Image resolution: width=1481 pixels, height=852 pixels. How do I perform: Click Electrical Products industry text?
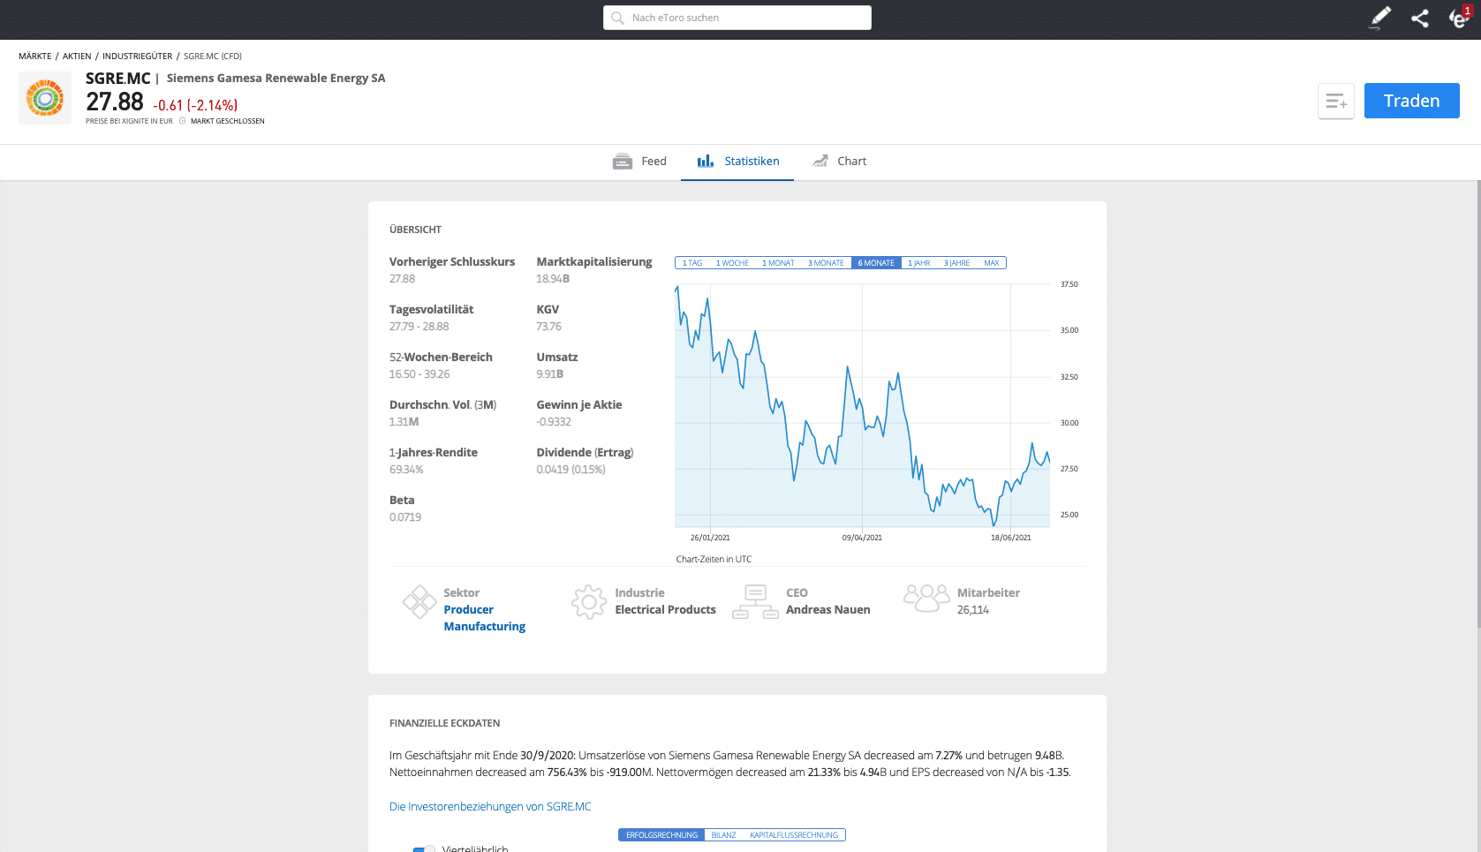click(x=665, y=610)
